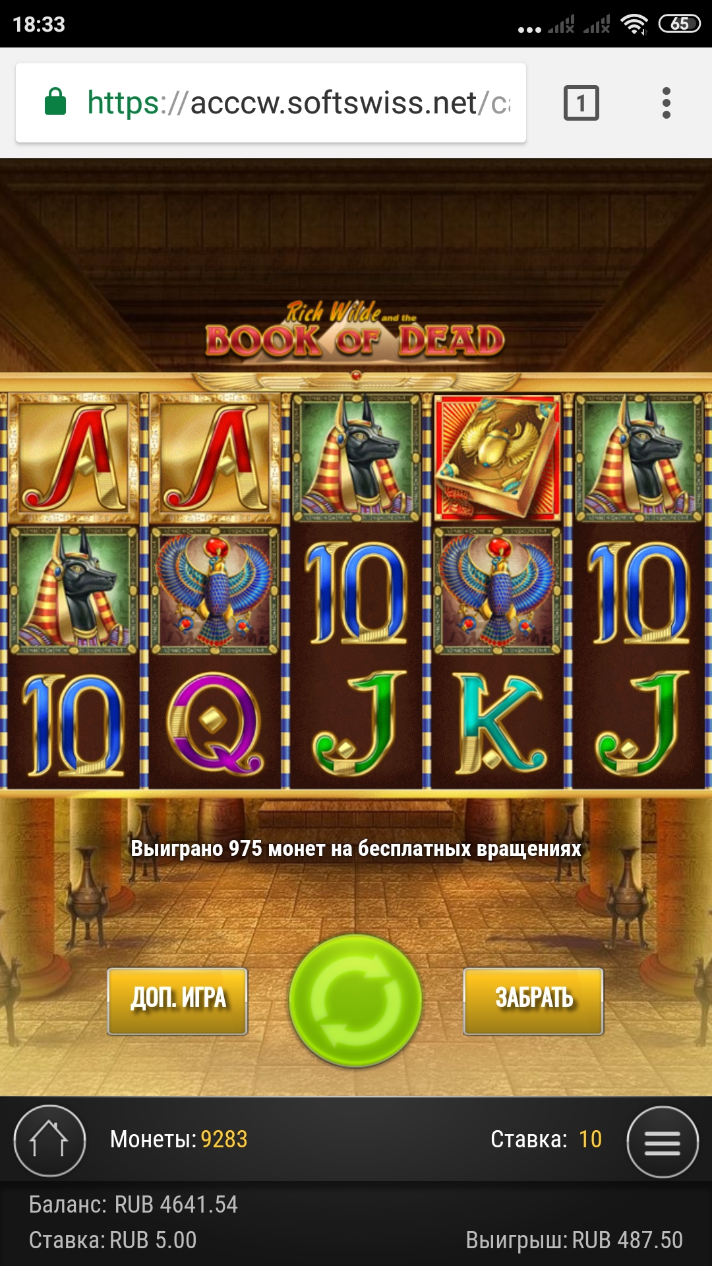This screenshot has height=1266, width=712.
Task: Click the ДОП. ИГРА gamble button
Action: coord(178,1001)
